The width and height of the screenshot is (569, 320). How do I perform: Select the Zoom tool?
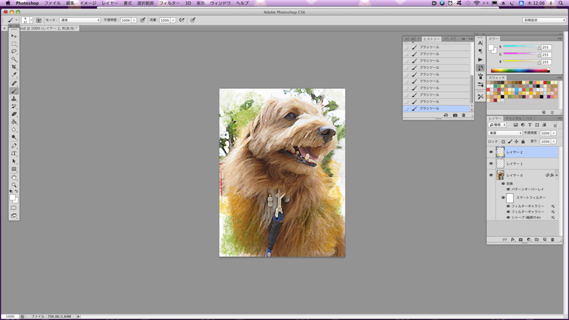[14, 185]
